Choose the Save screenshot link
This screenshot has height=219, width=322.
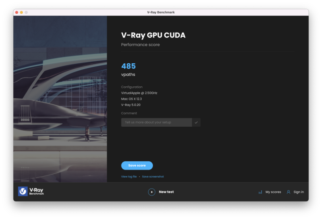[153, 177]
